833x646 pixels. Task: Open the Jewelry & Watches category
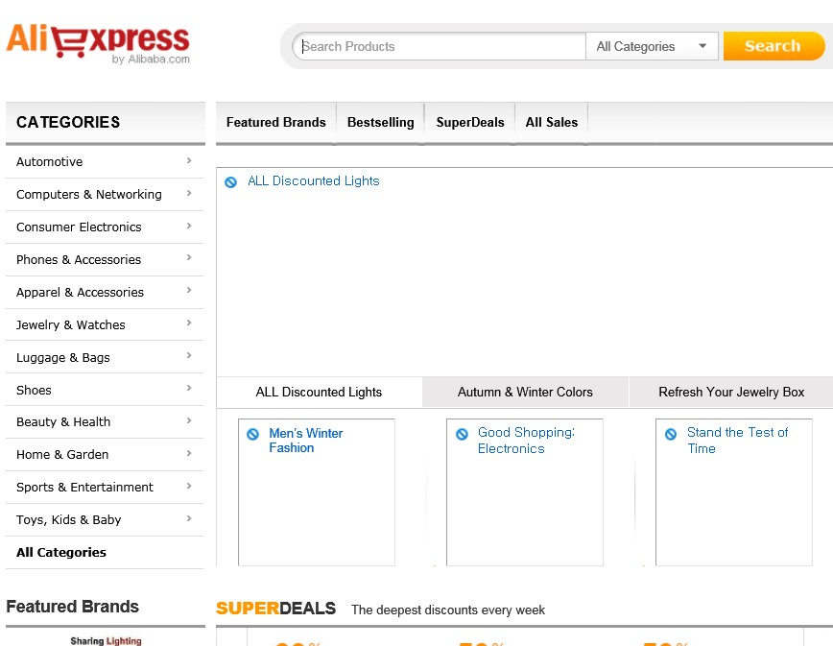(71, 325)
